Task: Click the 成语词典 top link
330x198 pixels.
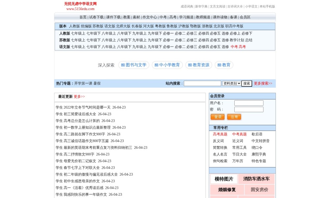Action: [187, 7]
